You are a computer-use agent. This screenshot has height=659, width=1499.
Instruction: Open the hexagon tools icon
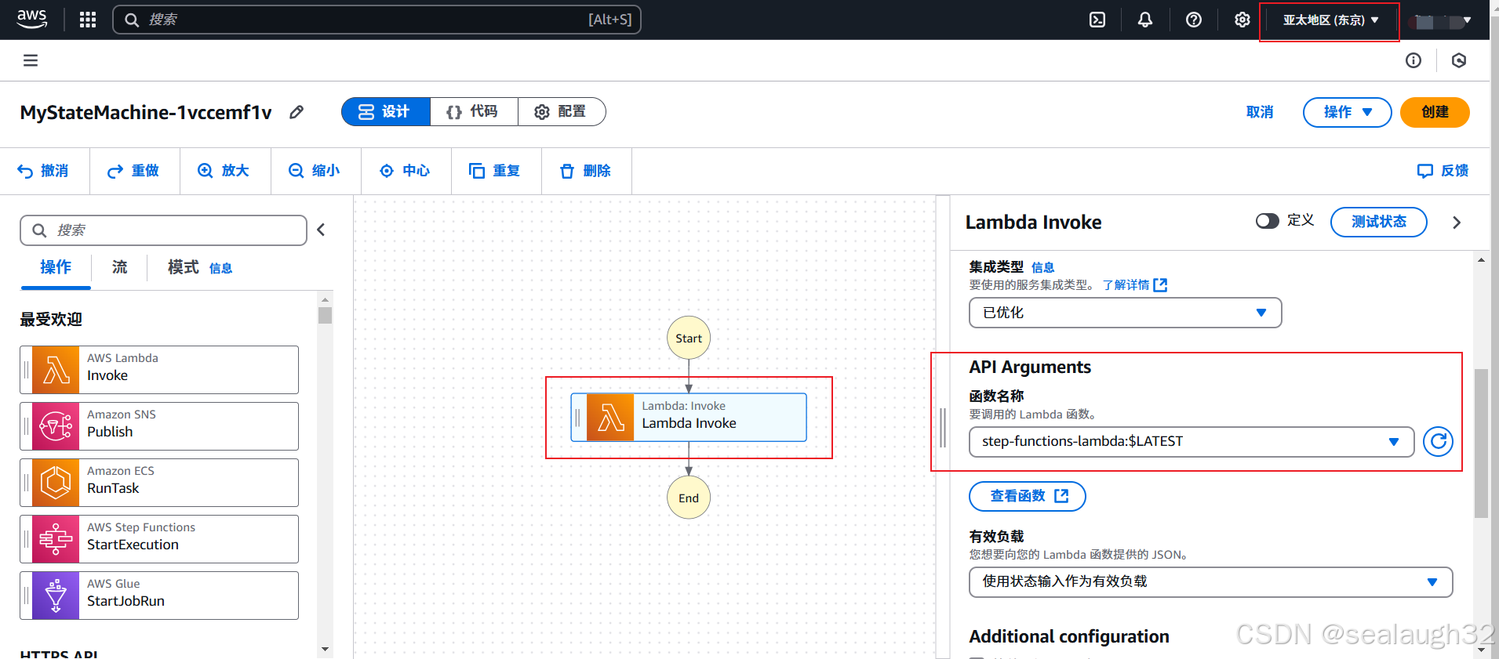coord(1459,60)
